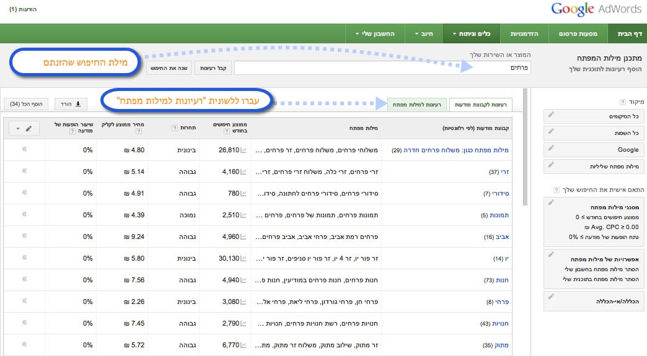
Task: Open trend chart icon for 26,810 searches row
Action: coord(244,150)
